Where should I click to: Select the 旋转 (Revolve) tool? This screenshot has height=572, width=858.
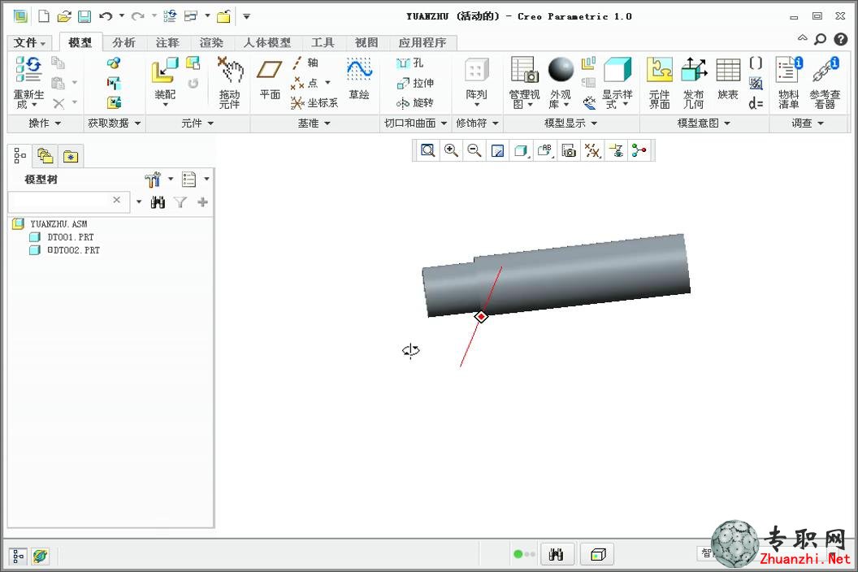[x=414, y=102]
